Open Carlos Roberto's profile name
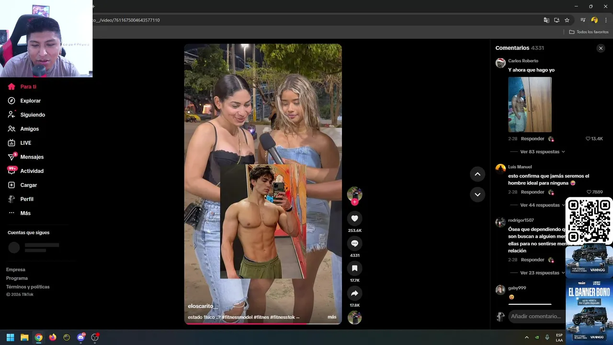Viewport: 613px width, 345px height. 523,61
